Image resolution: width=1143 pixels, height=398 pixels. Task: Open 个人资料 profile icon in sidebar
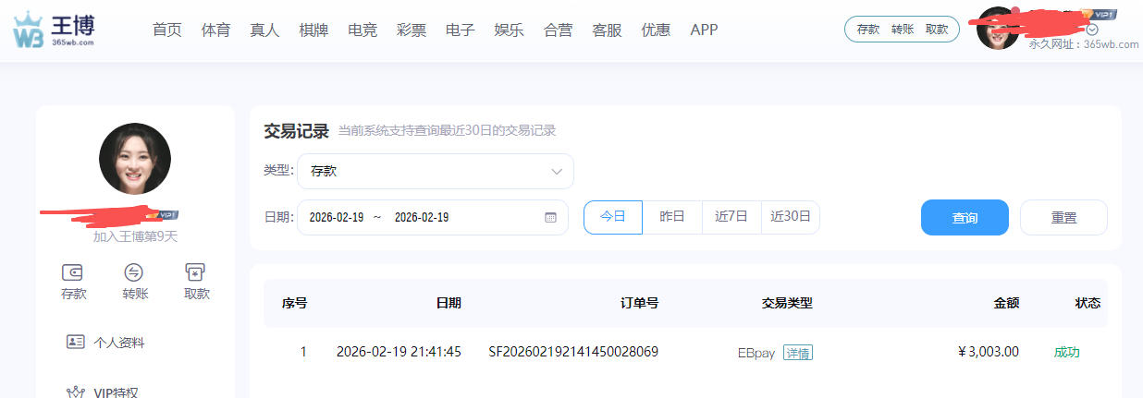(x=76, y=342)
